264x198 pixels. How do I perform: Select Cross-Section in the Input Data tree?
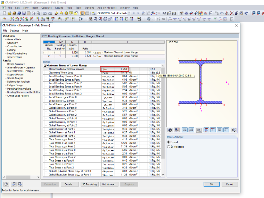15,46
